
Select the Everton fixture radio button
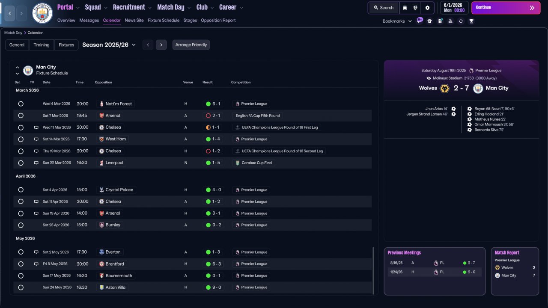pos(21,252)
